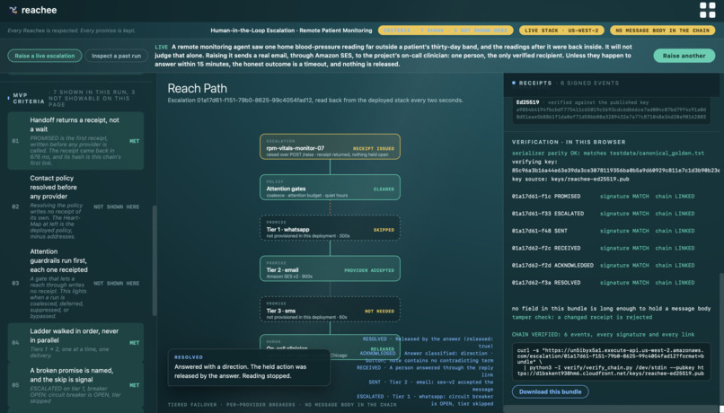Screen dimensions: 724x413
Task: Open criterion 04 Ladder walked in order
Action: click(75, 342)
